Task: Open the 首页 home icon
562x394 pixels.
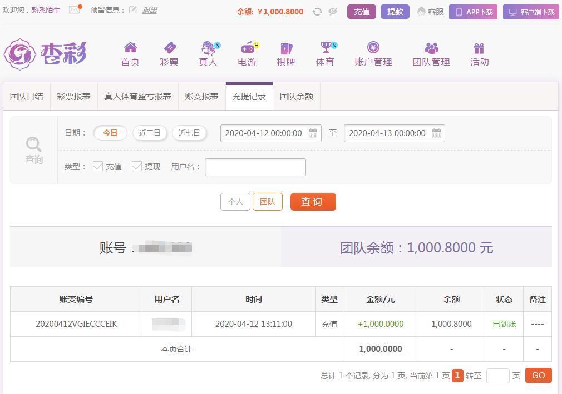Action: (x=130, y=47)
